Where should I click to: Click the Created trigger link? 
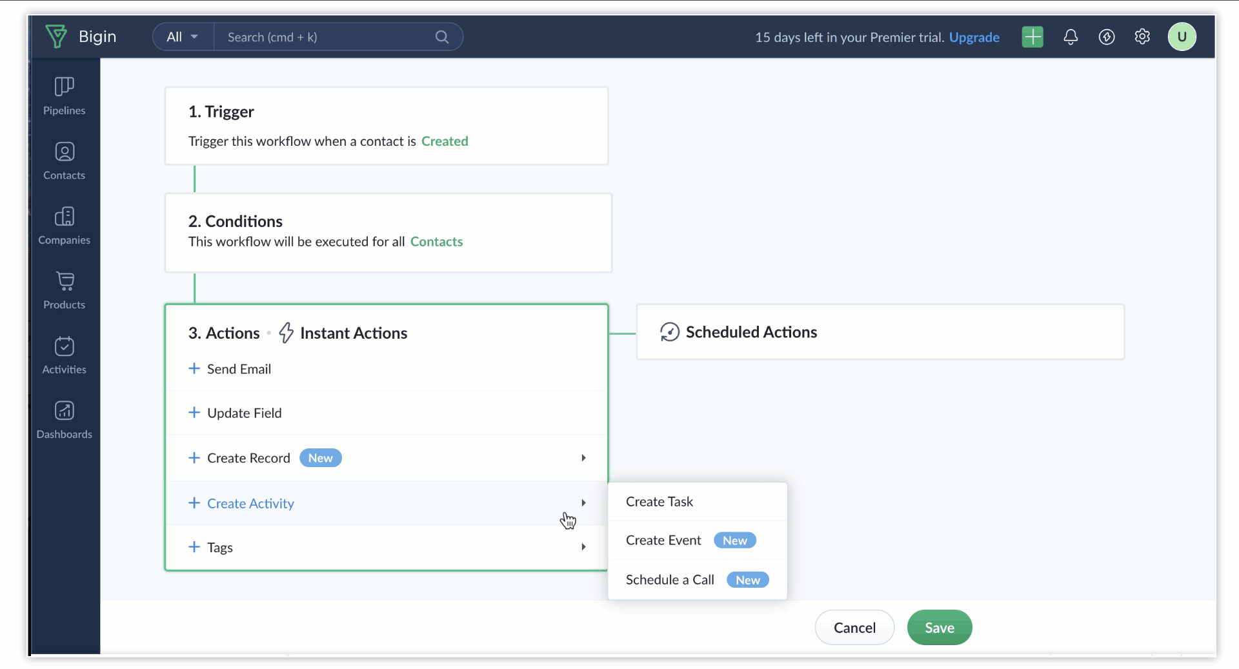click(x=445, y=141)
